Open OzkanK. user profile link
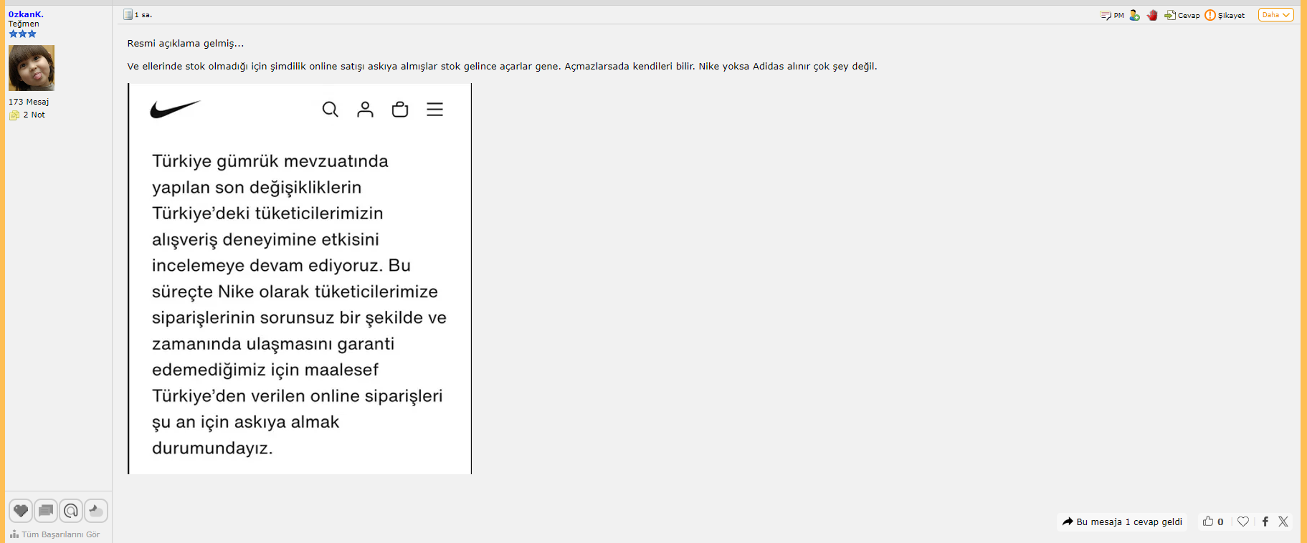The image size is (1307, 543). pos(26,14)
